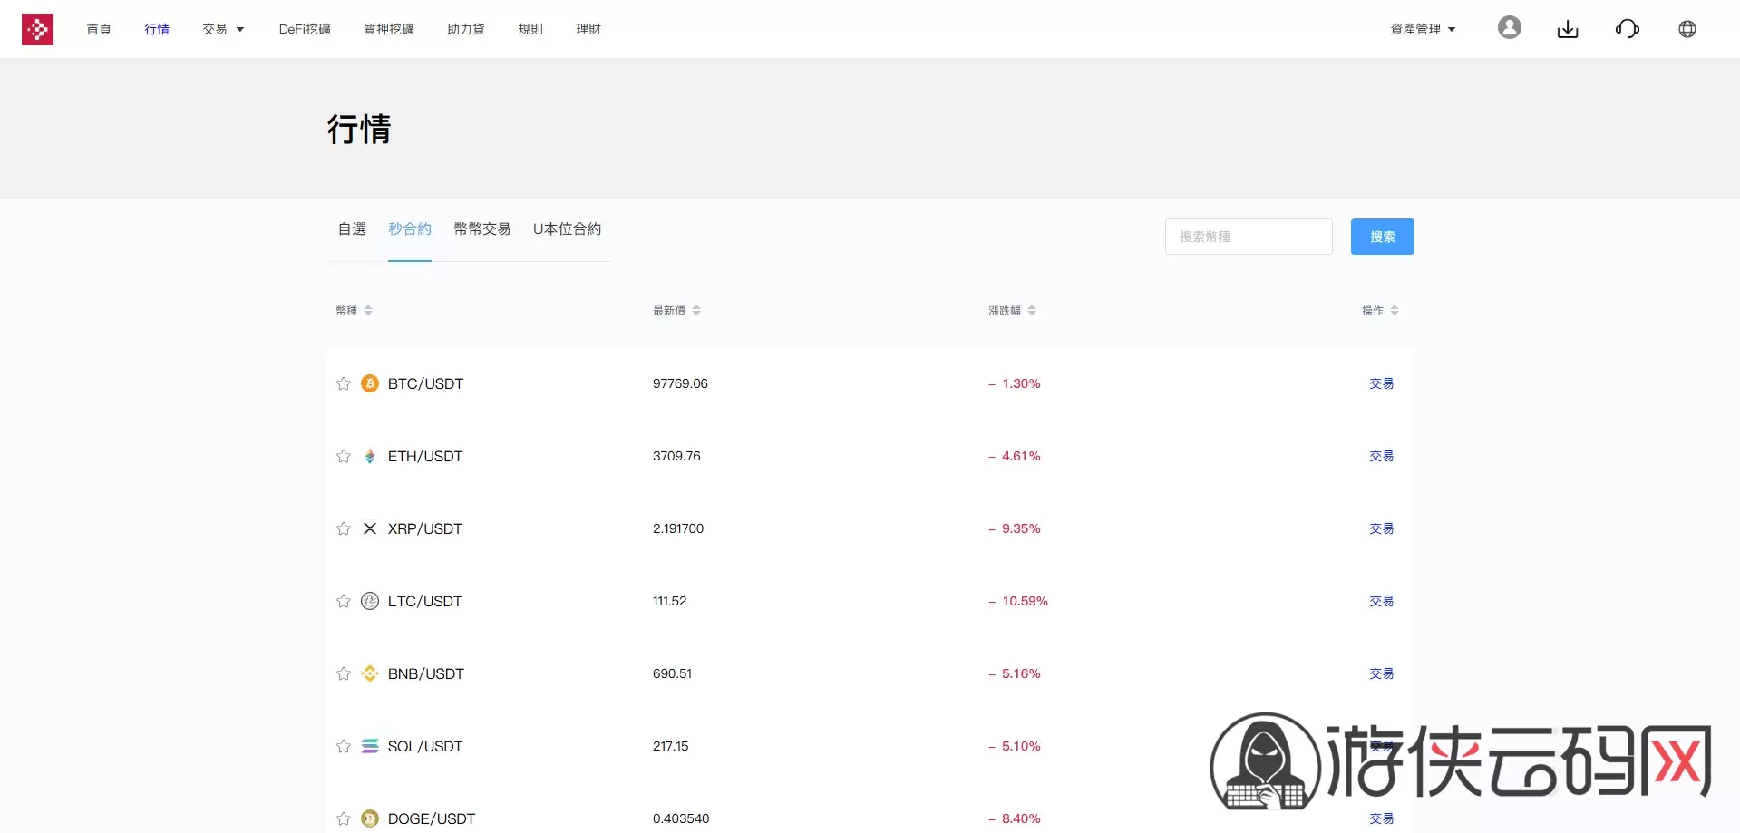
Task: Toggle the star on ETH/USDT
Action: 343,456
